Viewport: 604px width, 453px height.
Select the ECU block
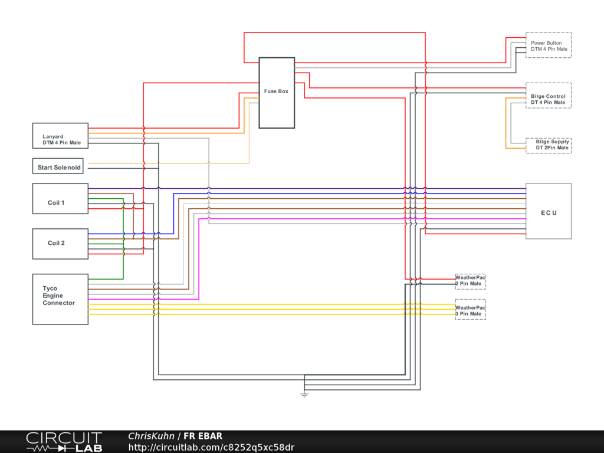tap(549, 211)
